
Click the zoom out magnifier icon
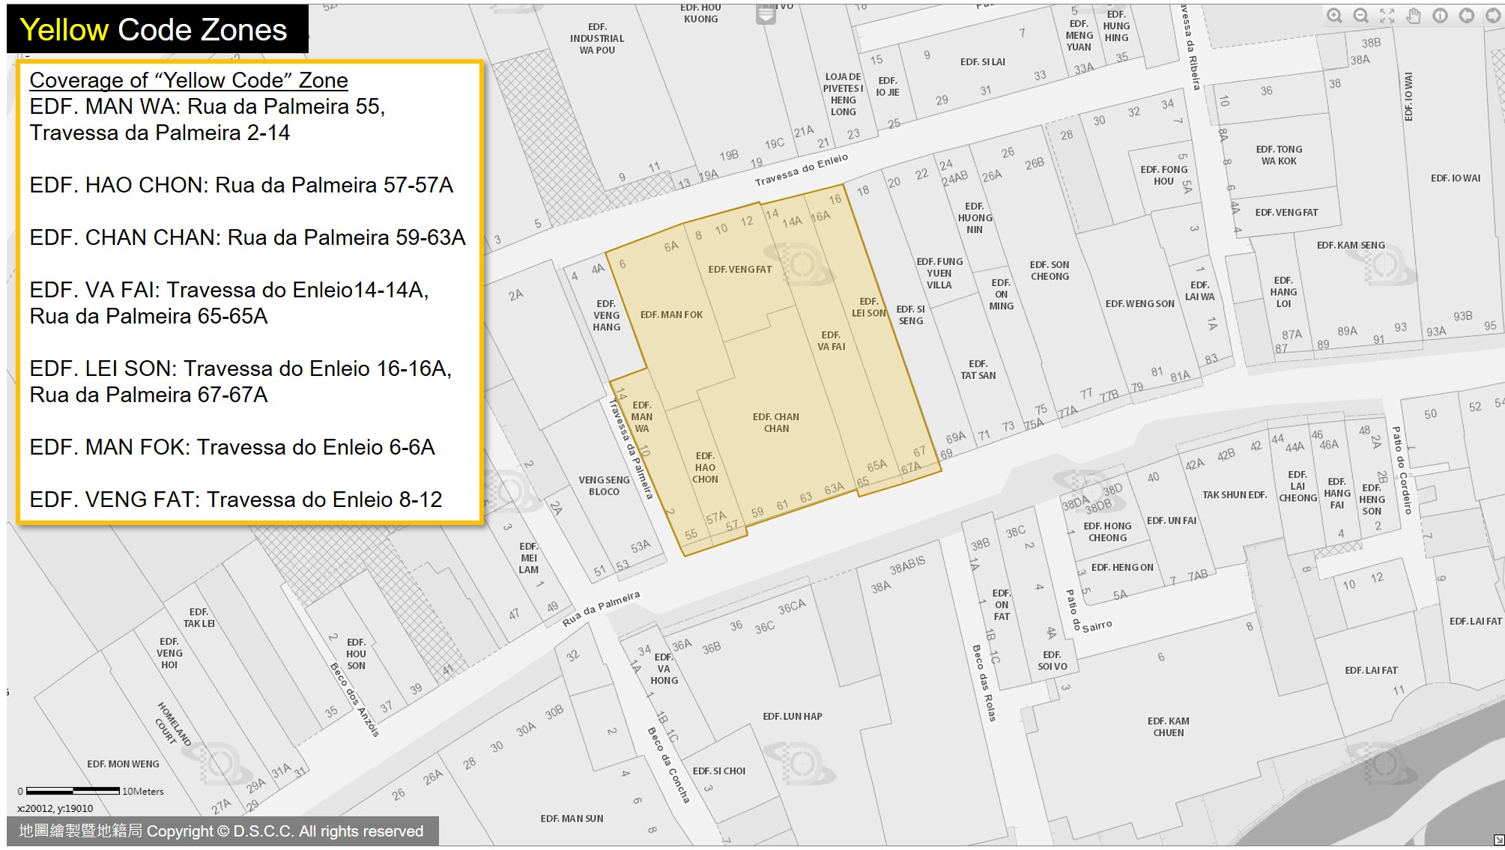(1361, 16)
